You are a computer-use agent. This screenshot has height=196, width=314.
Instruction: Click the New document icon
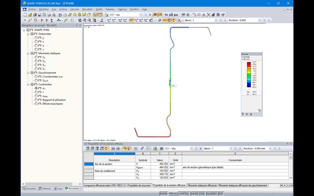pyautogui.click(x=25, y=15)
